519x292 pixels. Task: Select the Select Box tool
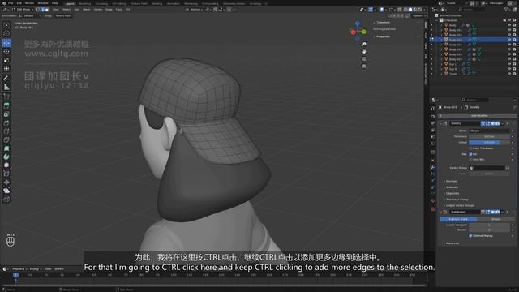(x=6, y=25)
